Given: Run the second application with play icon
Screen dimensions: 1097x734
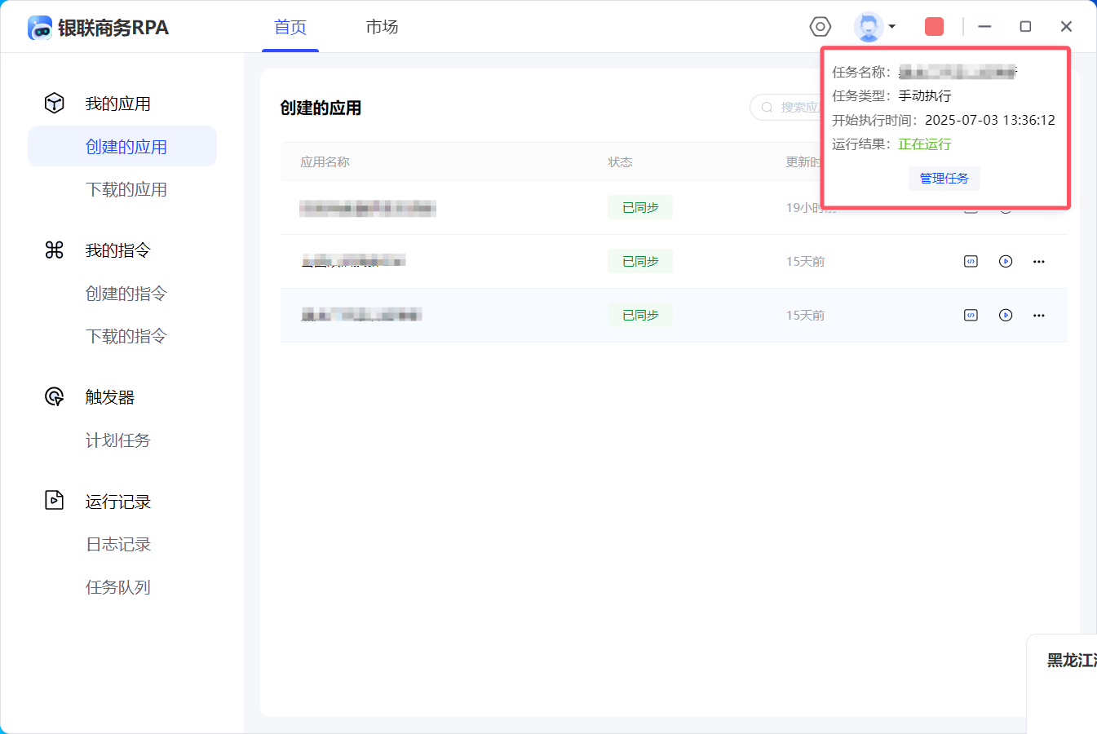Looking at the screenshot, I should point(1006,262).
